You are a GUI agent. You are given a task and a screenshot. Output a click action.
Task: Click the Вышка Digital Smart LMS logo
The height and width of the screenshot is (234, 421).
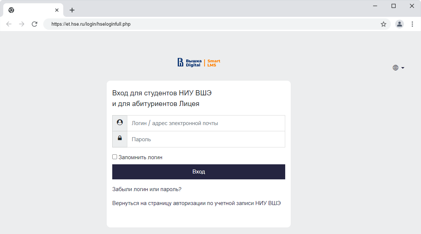199,63
